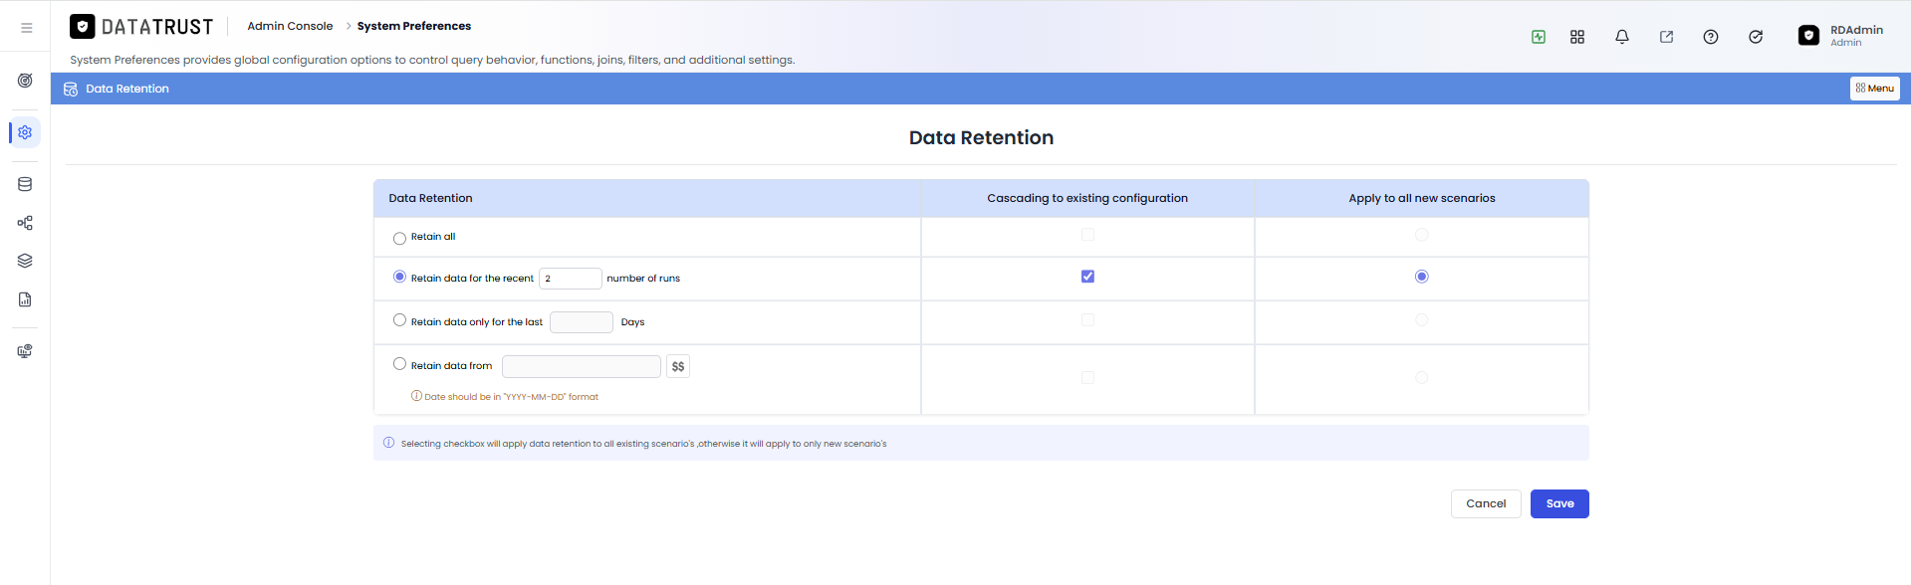Uncheck cascading checkbox for recent runs row
This screenshot has width=1911, height=585.
pyautogui.click(x=1087, y=277)
